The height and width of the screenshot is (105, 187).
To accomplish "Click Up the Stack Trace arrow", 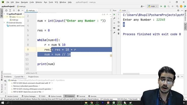I will [x=118, y=15].
